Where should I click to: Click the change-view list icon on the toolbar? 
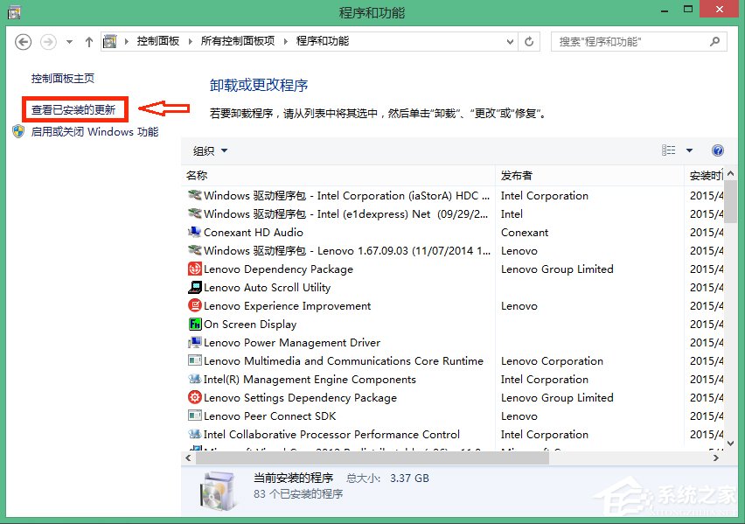[668, 150]
